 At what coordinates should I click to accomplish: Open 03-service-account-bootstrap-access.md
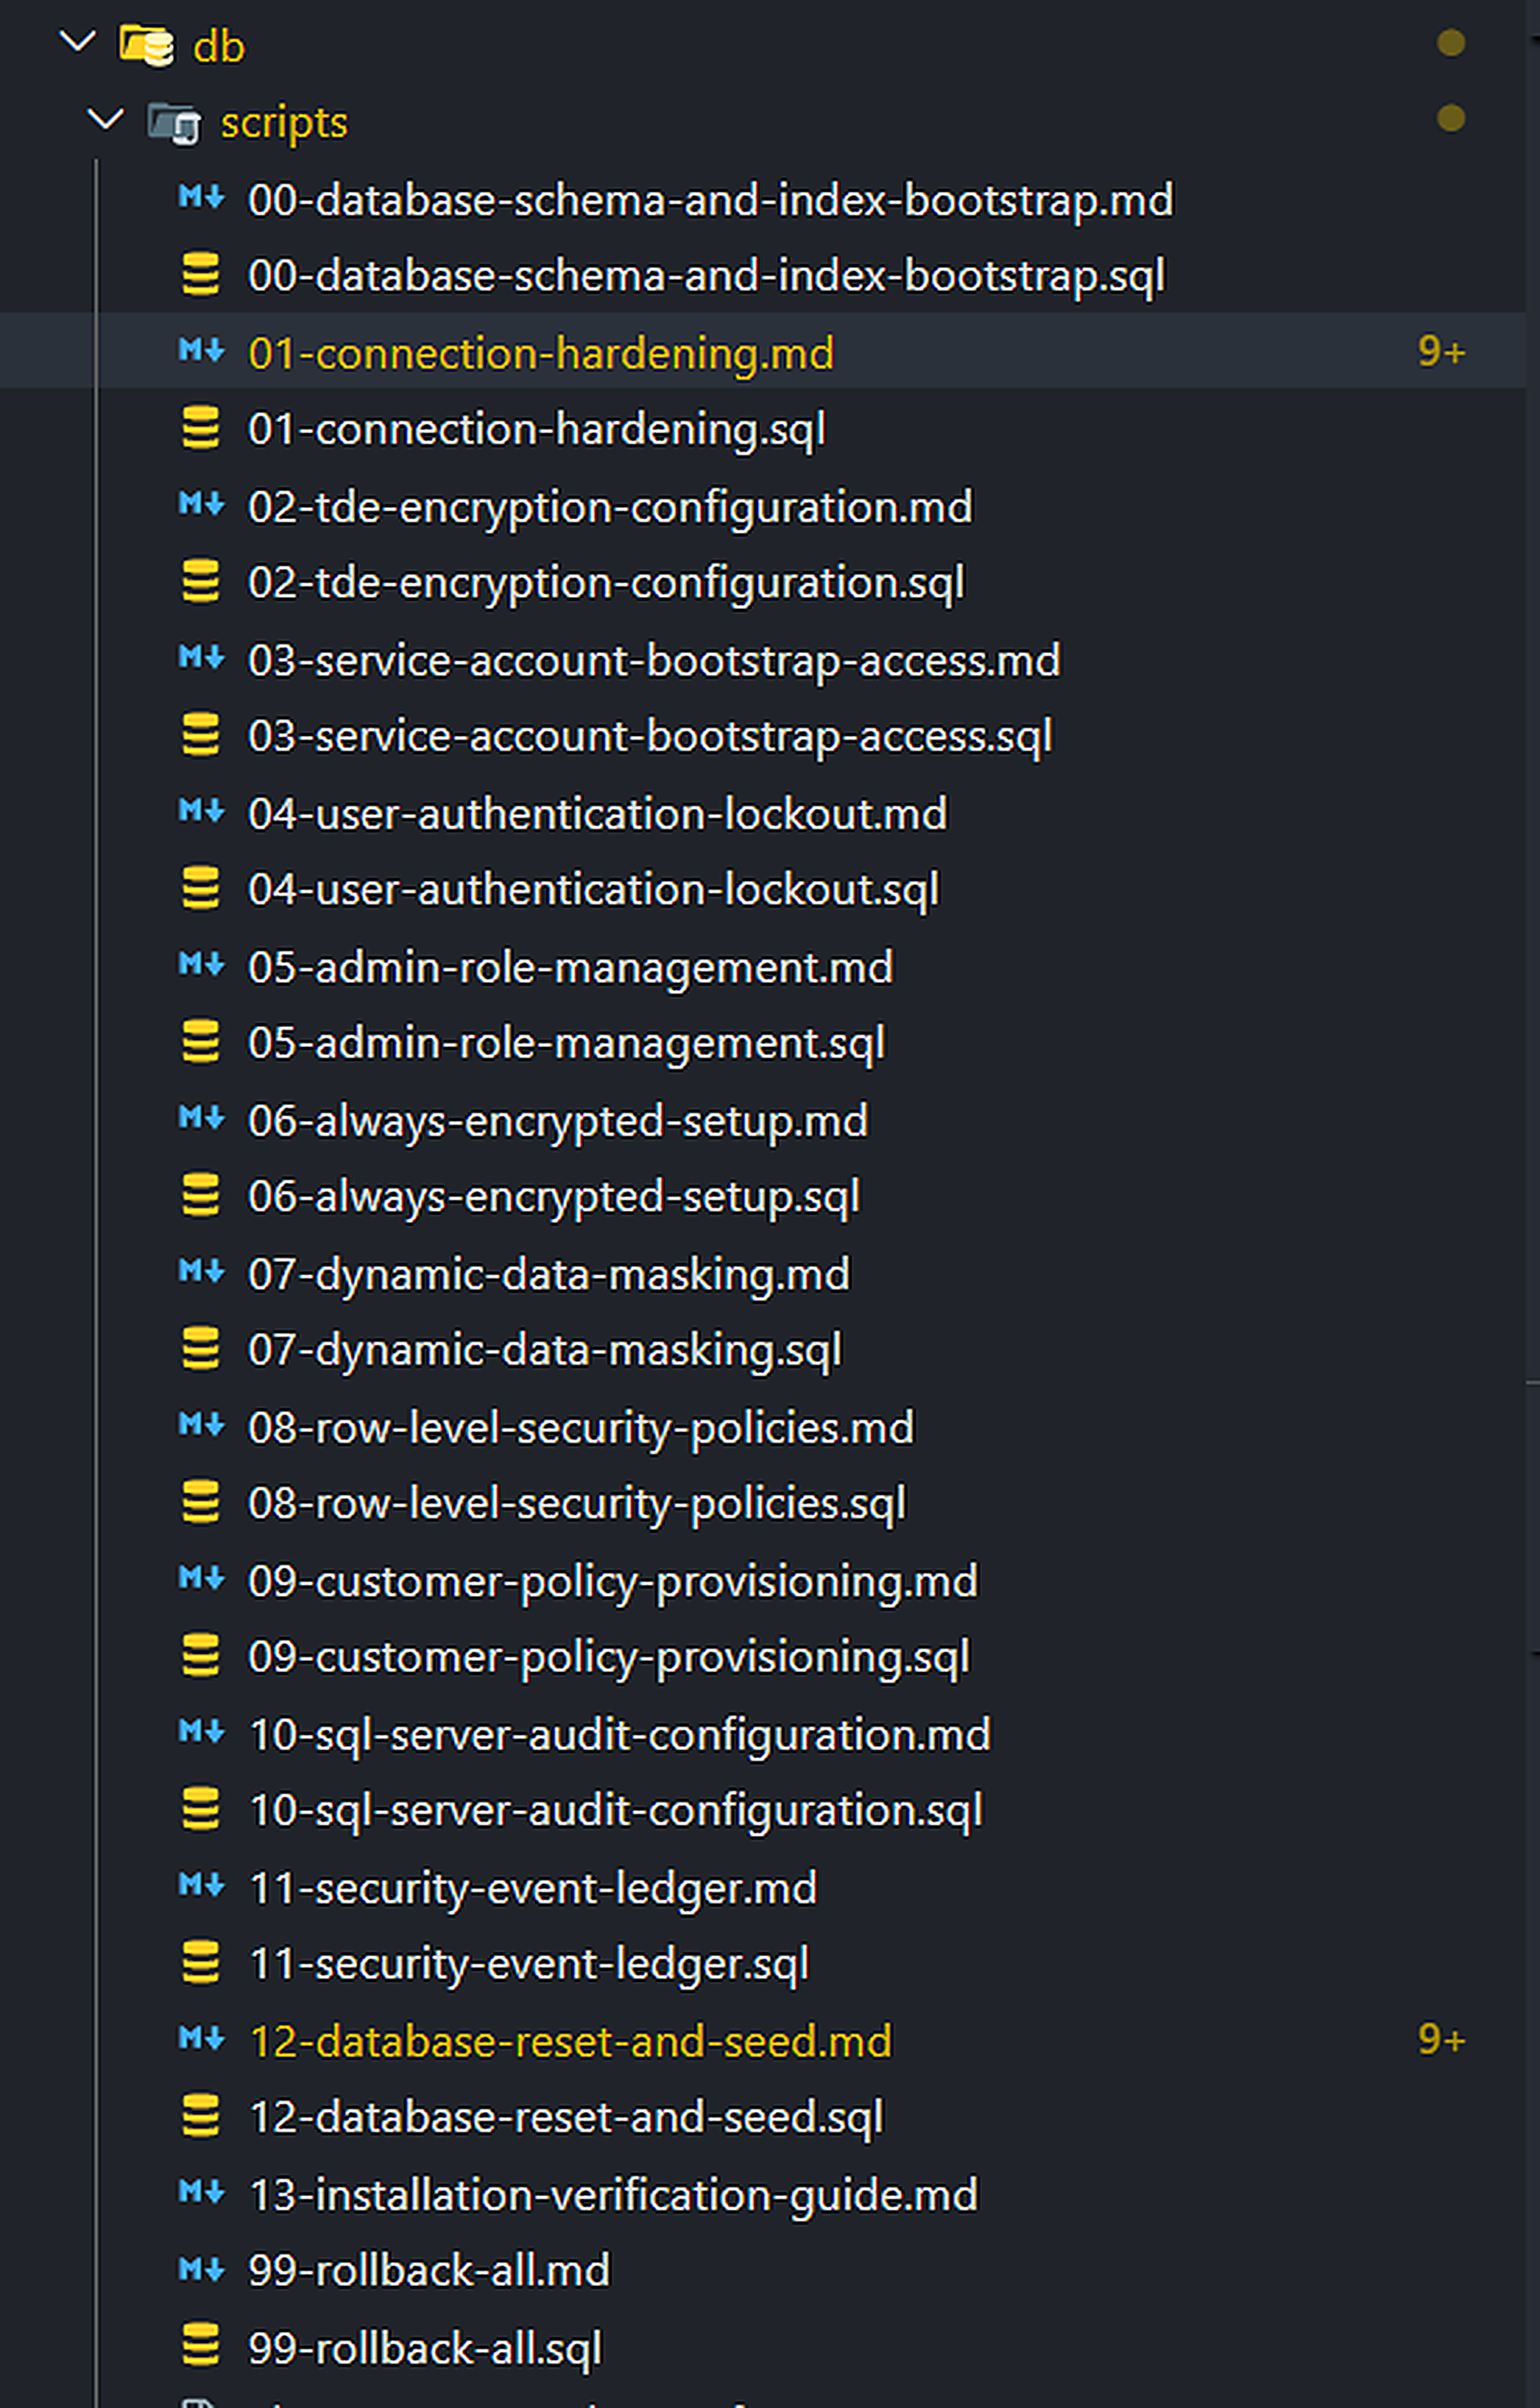click(654, 660)
